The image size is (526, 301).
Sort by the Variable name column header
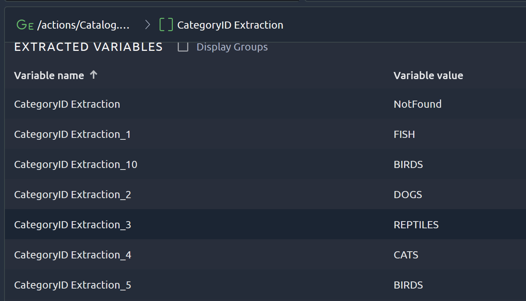(x=49, y=75)
